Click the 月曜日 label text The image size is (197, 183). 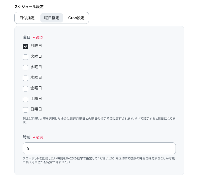coord(36,46)
